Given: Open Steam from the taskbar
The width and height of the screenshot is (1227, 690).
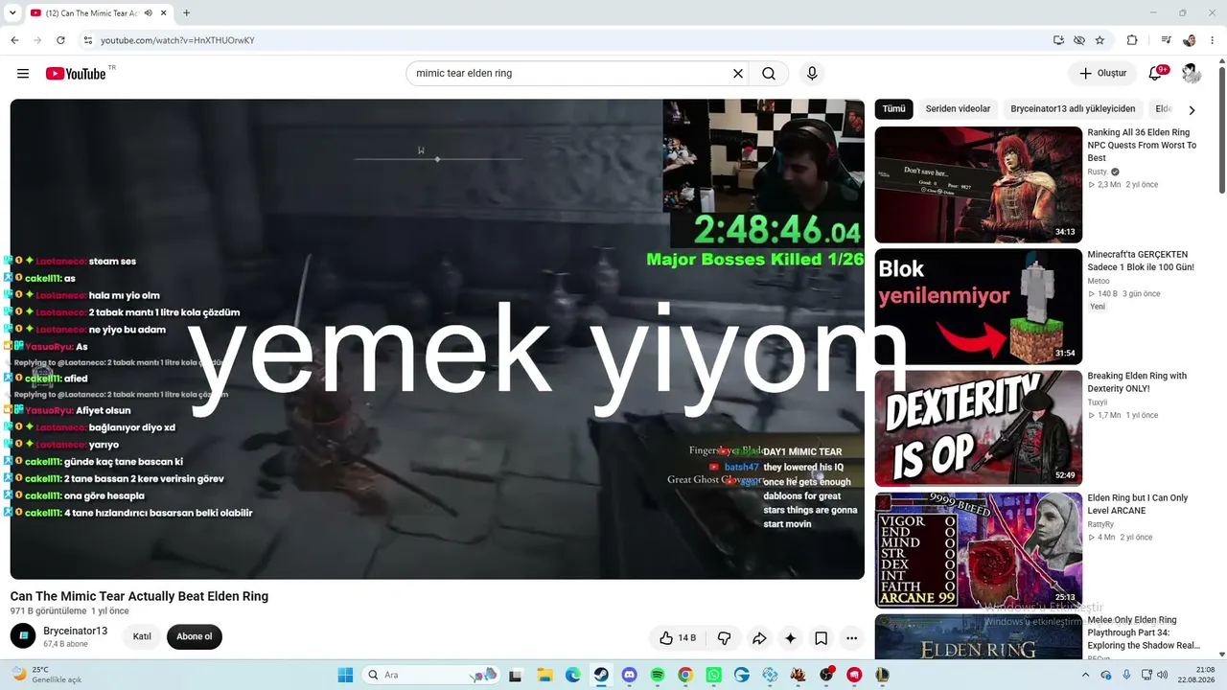Looking at the screenshot, I should (601, 675).
